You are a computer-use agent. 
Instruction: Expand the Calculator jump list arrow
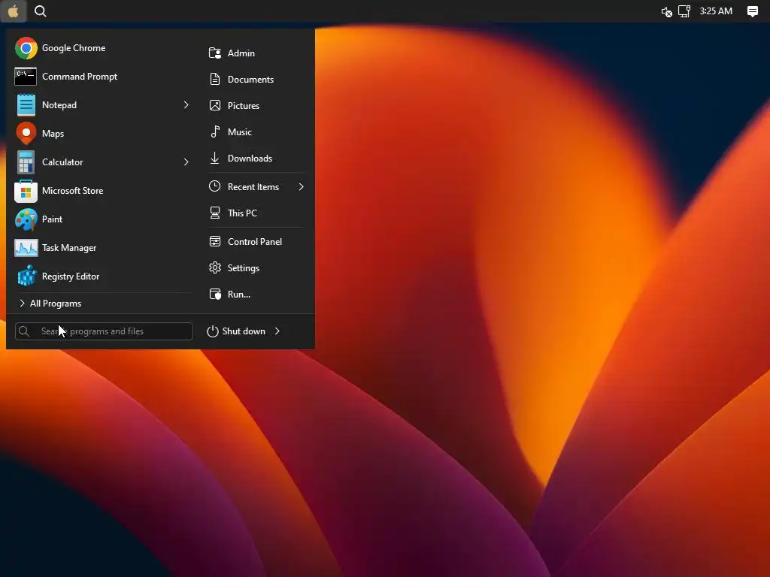tap(186, 162)
